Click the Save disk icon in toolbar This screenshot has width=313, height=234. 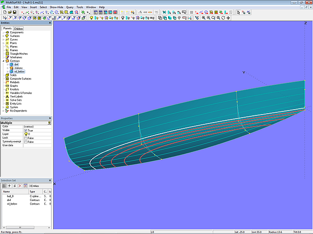tap(14, 12)
